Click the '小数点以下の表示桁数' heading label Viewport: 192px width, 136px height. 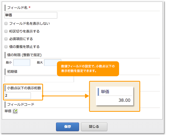tap(24, 88)
